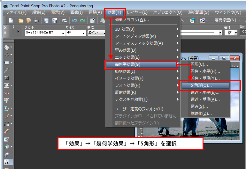
Task: Click the 写真修整(N) toolbar button
Action: click(225, 20)
